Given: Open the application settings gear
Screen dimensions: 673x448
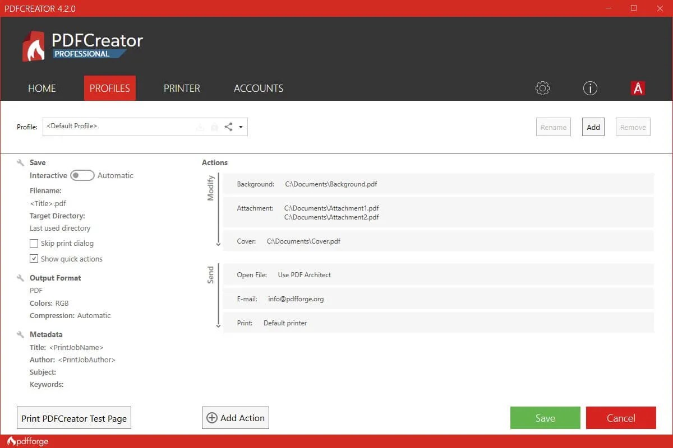Looking at the screenshot, I should 542,88.
